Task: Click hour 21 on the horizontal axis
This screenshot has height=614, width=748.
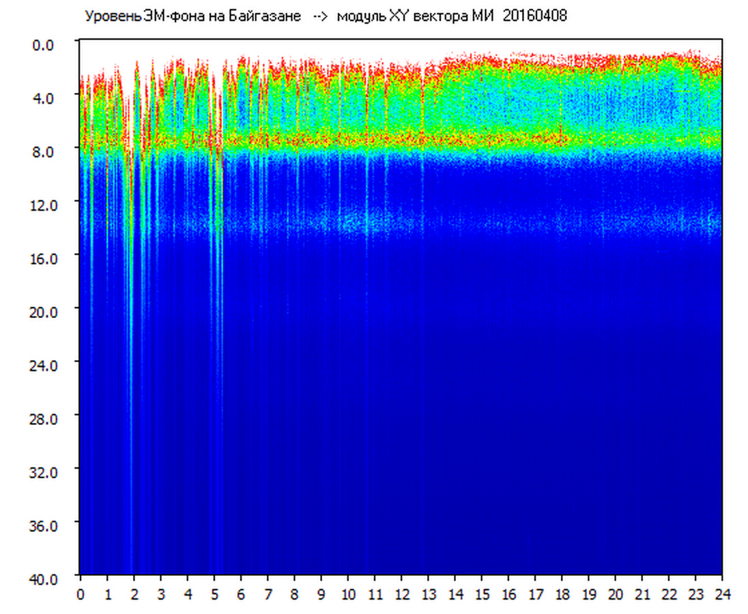Action: pyautogui.click(x=643, y=594)
